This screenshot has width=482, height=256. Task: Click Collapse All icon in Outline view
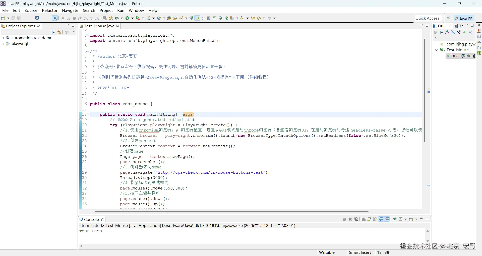(x=442, y=32)
